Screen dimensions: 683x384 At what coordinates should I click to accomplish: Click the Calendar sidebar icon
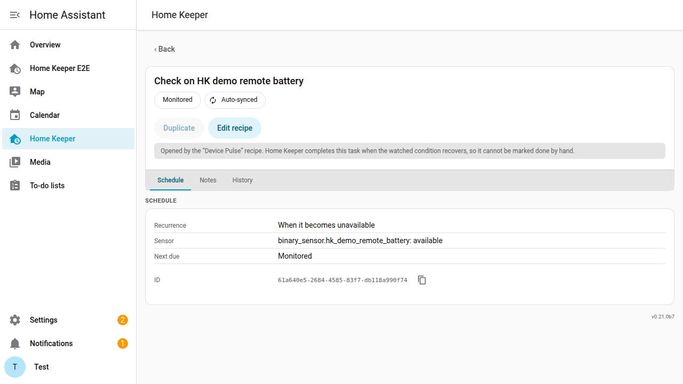15,115
